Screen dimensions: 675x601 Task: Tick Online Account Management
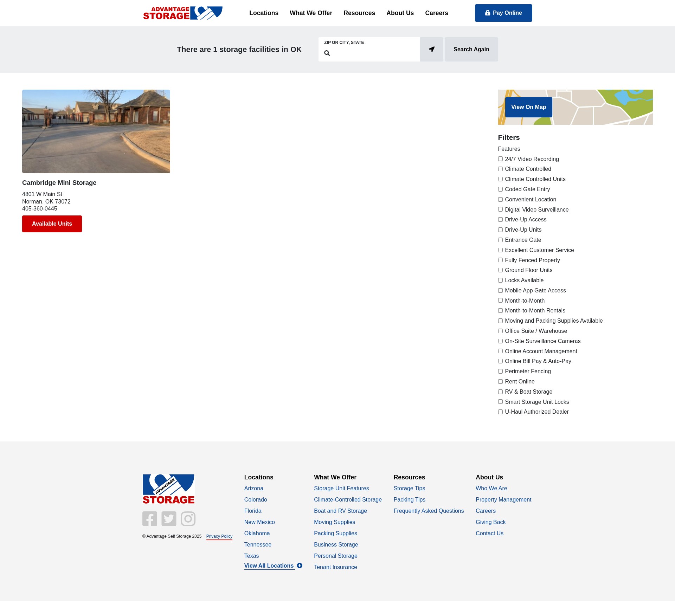pos(500,351)
